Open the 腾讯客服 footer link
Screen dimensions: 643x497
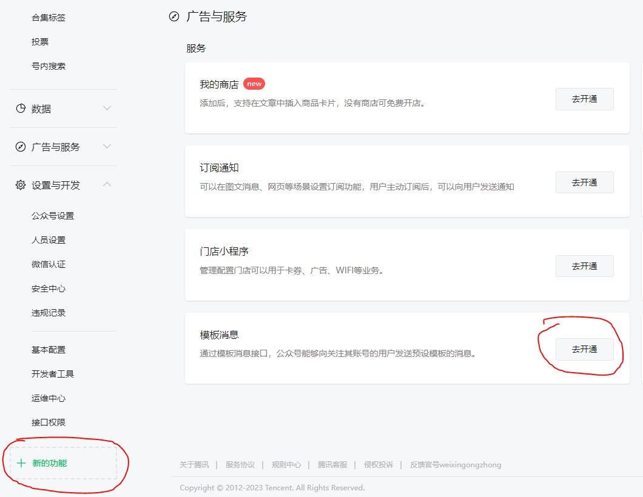(332, 465)
